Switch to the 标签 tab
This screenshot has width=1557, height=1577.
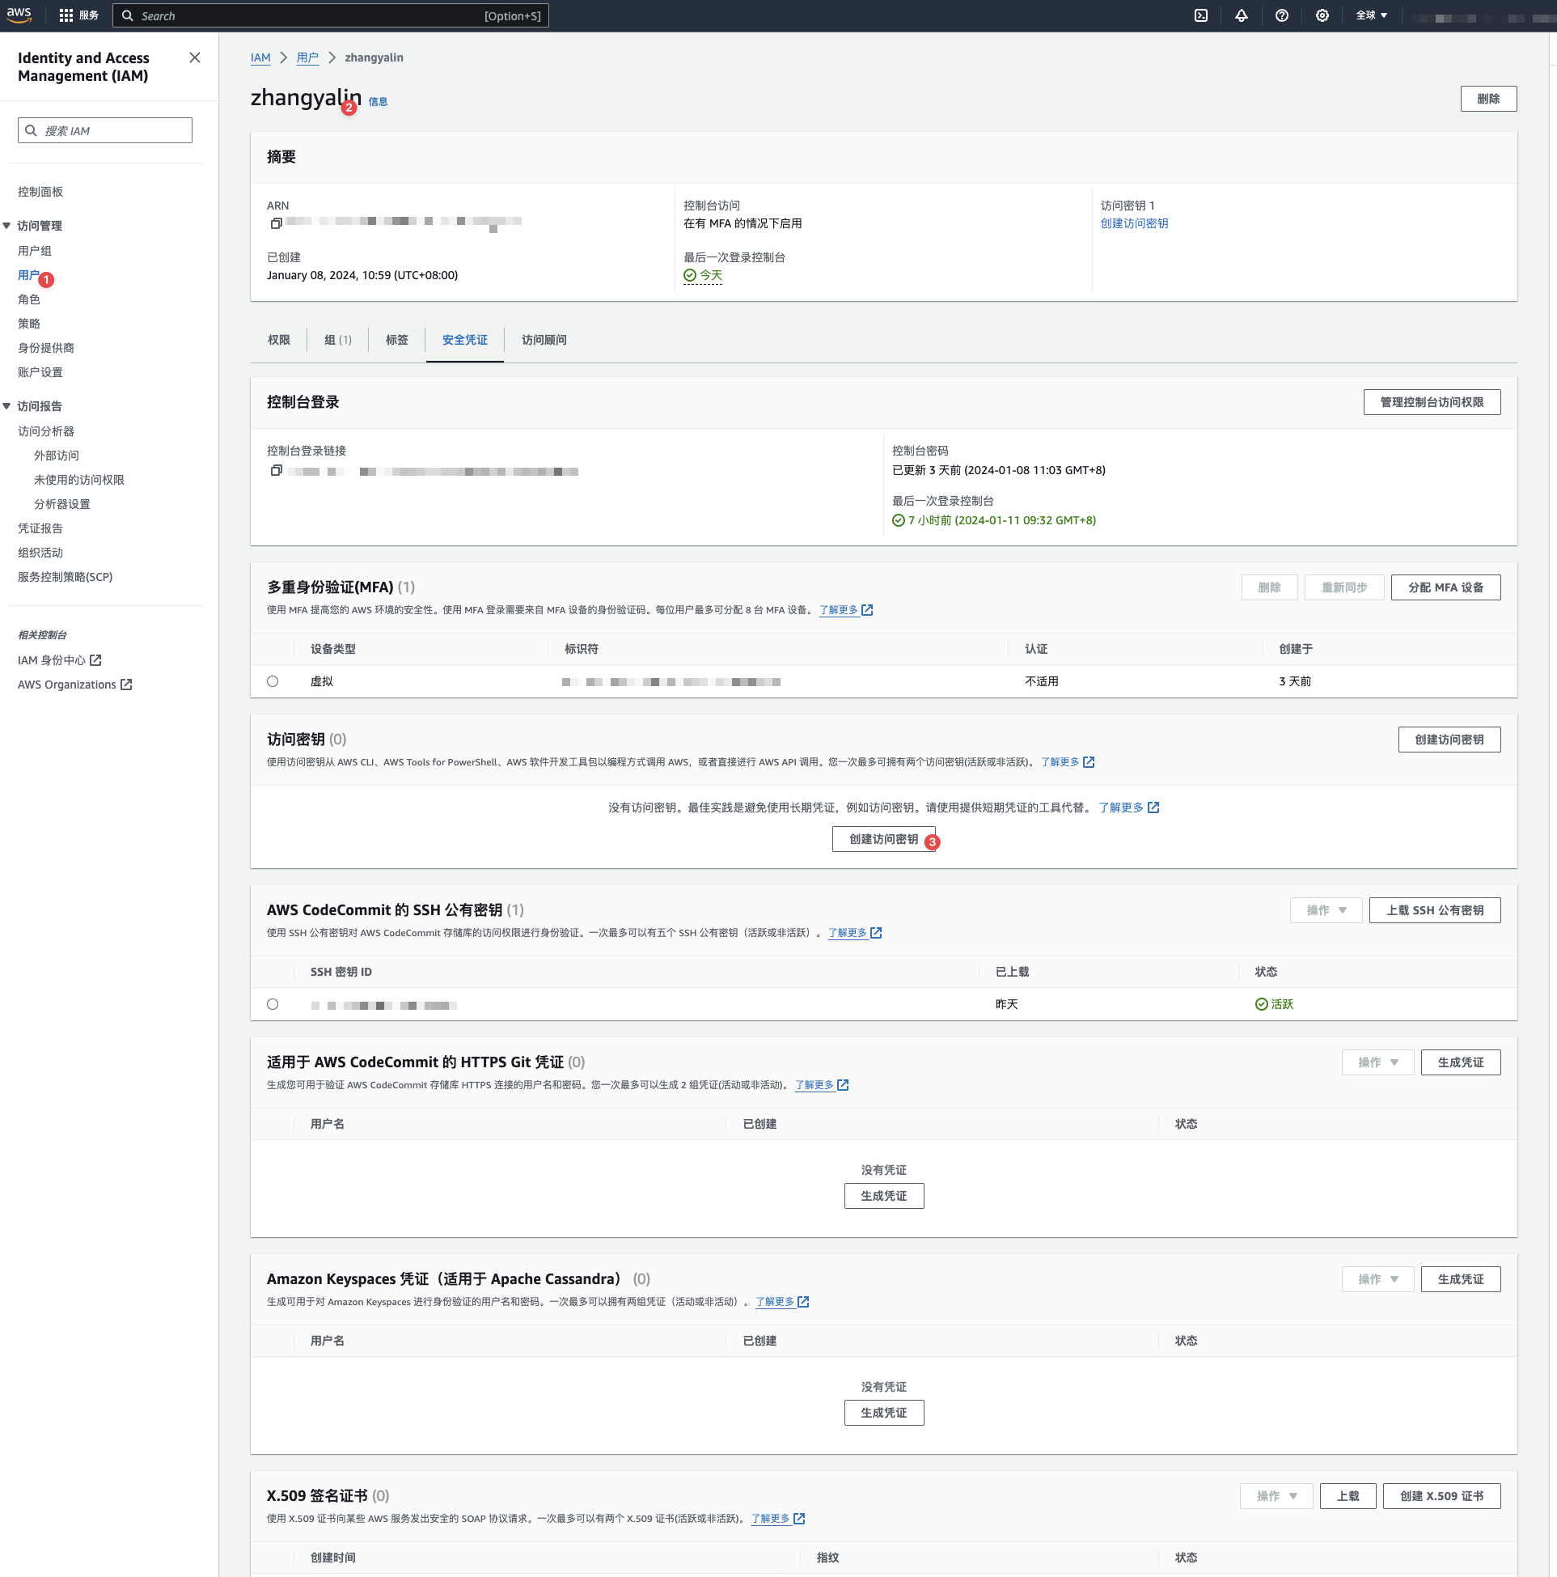(397, 340)
